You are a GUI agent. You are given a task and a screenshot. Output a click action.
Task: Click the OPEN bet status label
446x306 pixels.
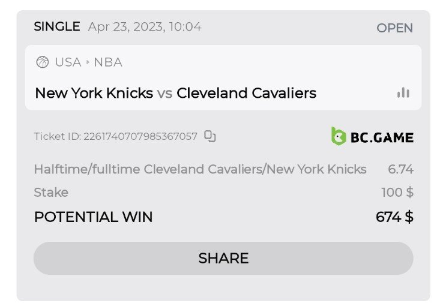tap(394, 28)
